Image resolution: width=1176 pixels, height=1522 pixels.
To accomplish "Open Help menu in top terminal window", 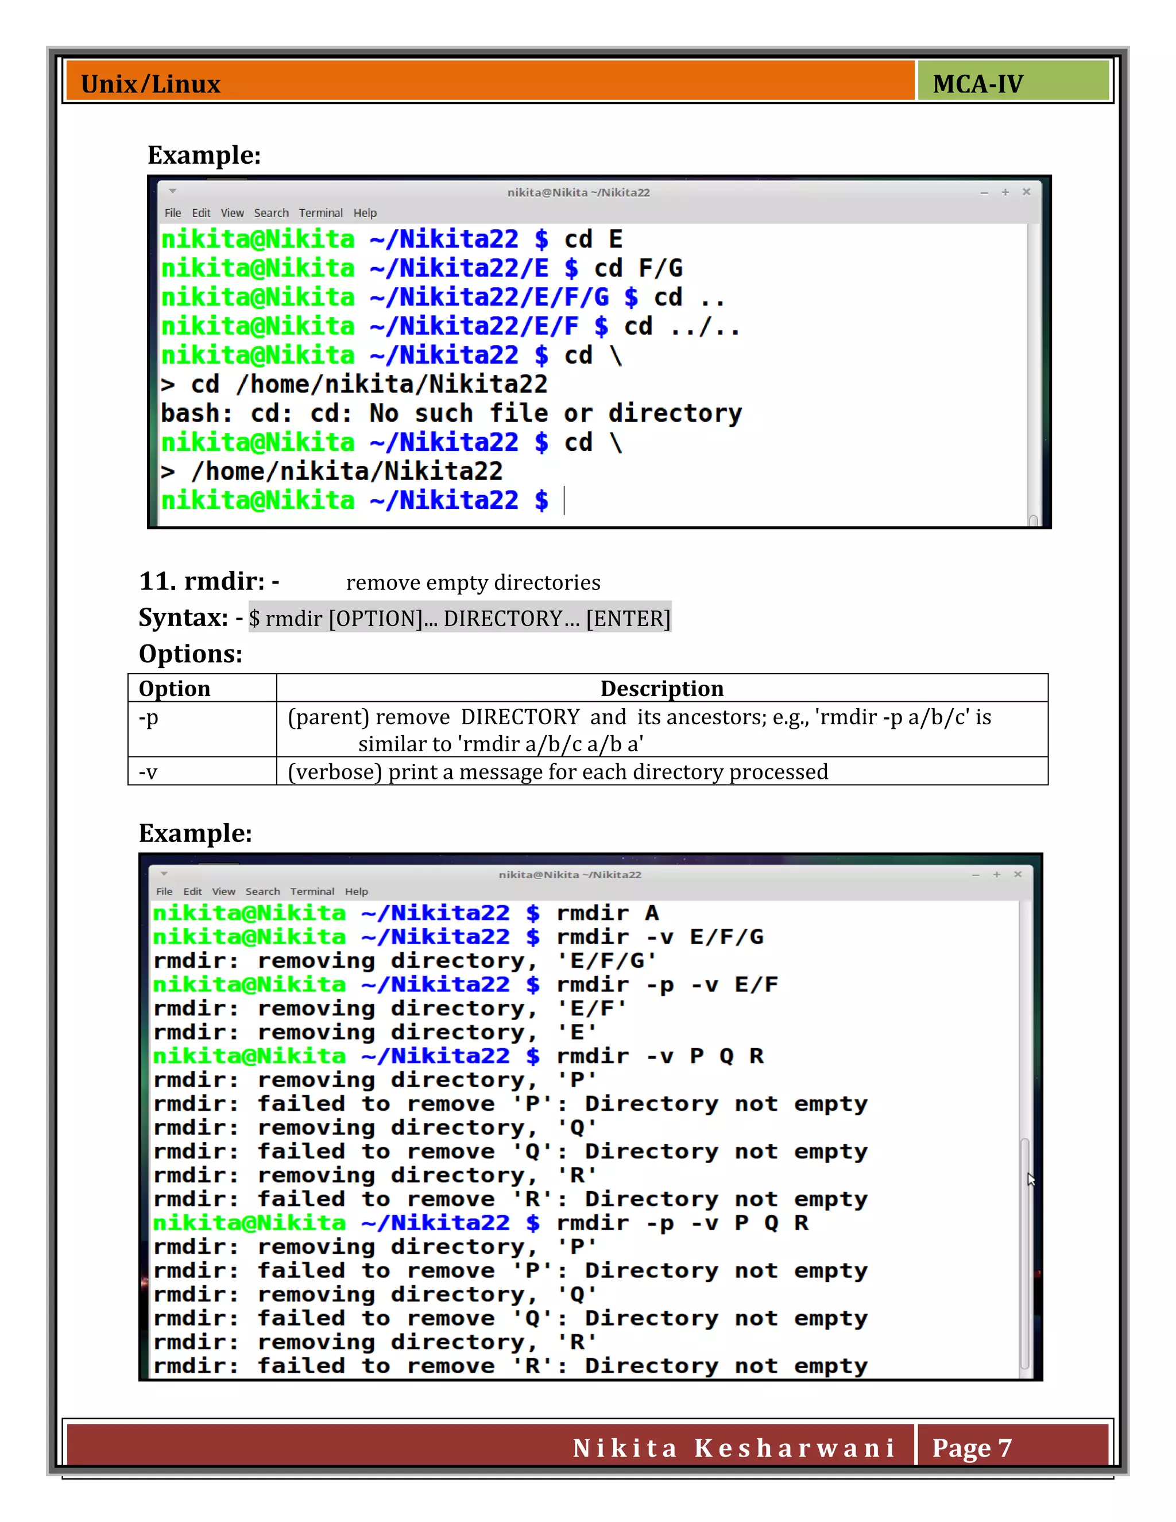I will pyautogui.click(x=365, y=213).
